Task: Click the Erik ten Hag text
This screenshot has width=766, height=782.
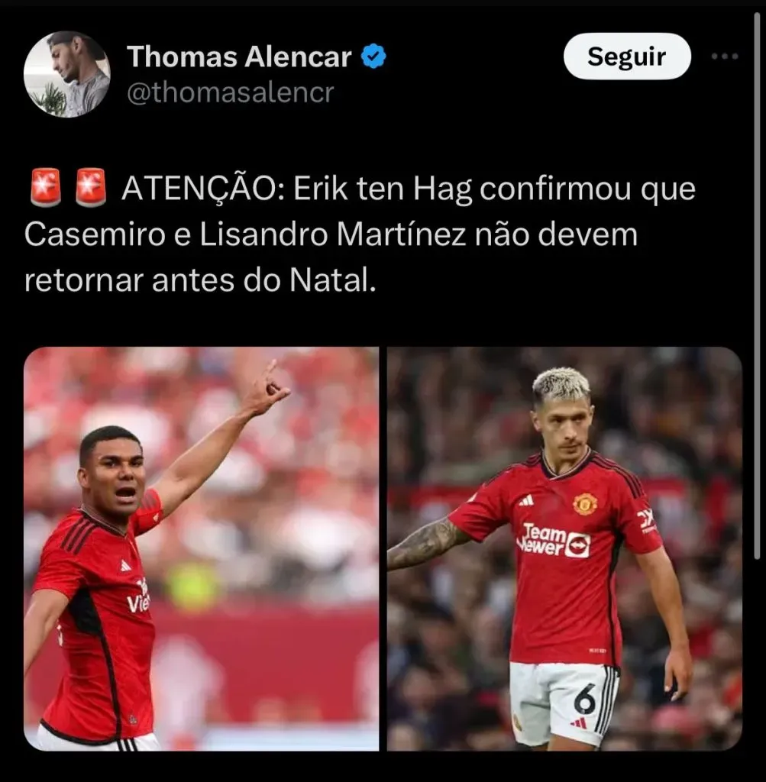Action: 383,189
